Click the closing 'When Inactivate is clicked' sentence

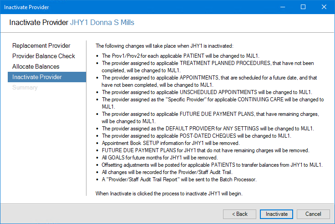pyautogui.click(x=169, y=194)
